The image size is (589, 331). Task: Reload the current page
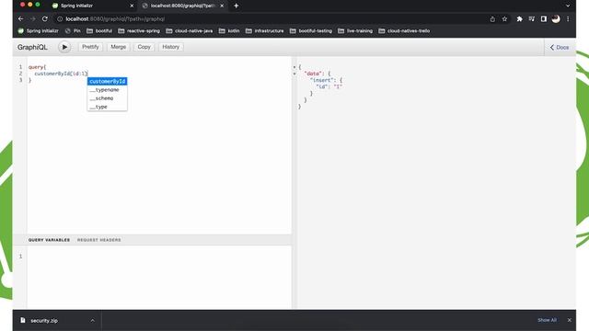click(x=45, y=18)
